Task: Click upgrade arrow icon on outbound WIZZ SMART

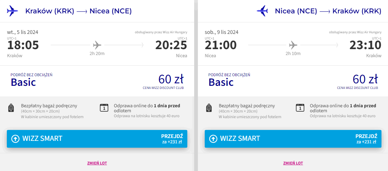Action: pos(15,139)
